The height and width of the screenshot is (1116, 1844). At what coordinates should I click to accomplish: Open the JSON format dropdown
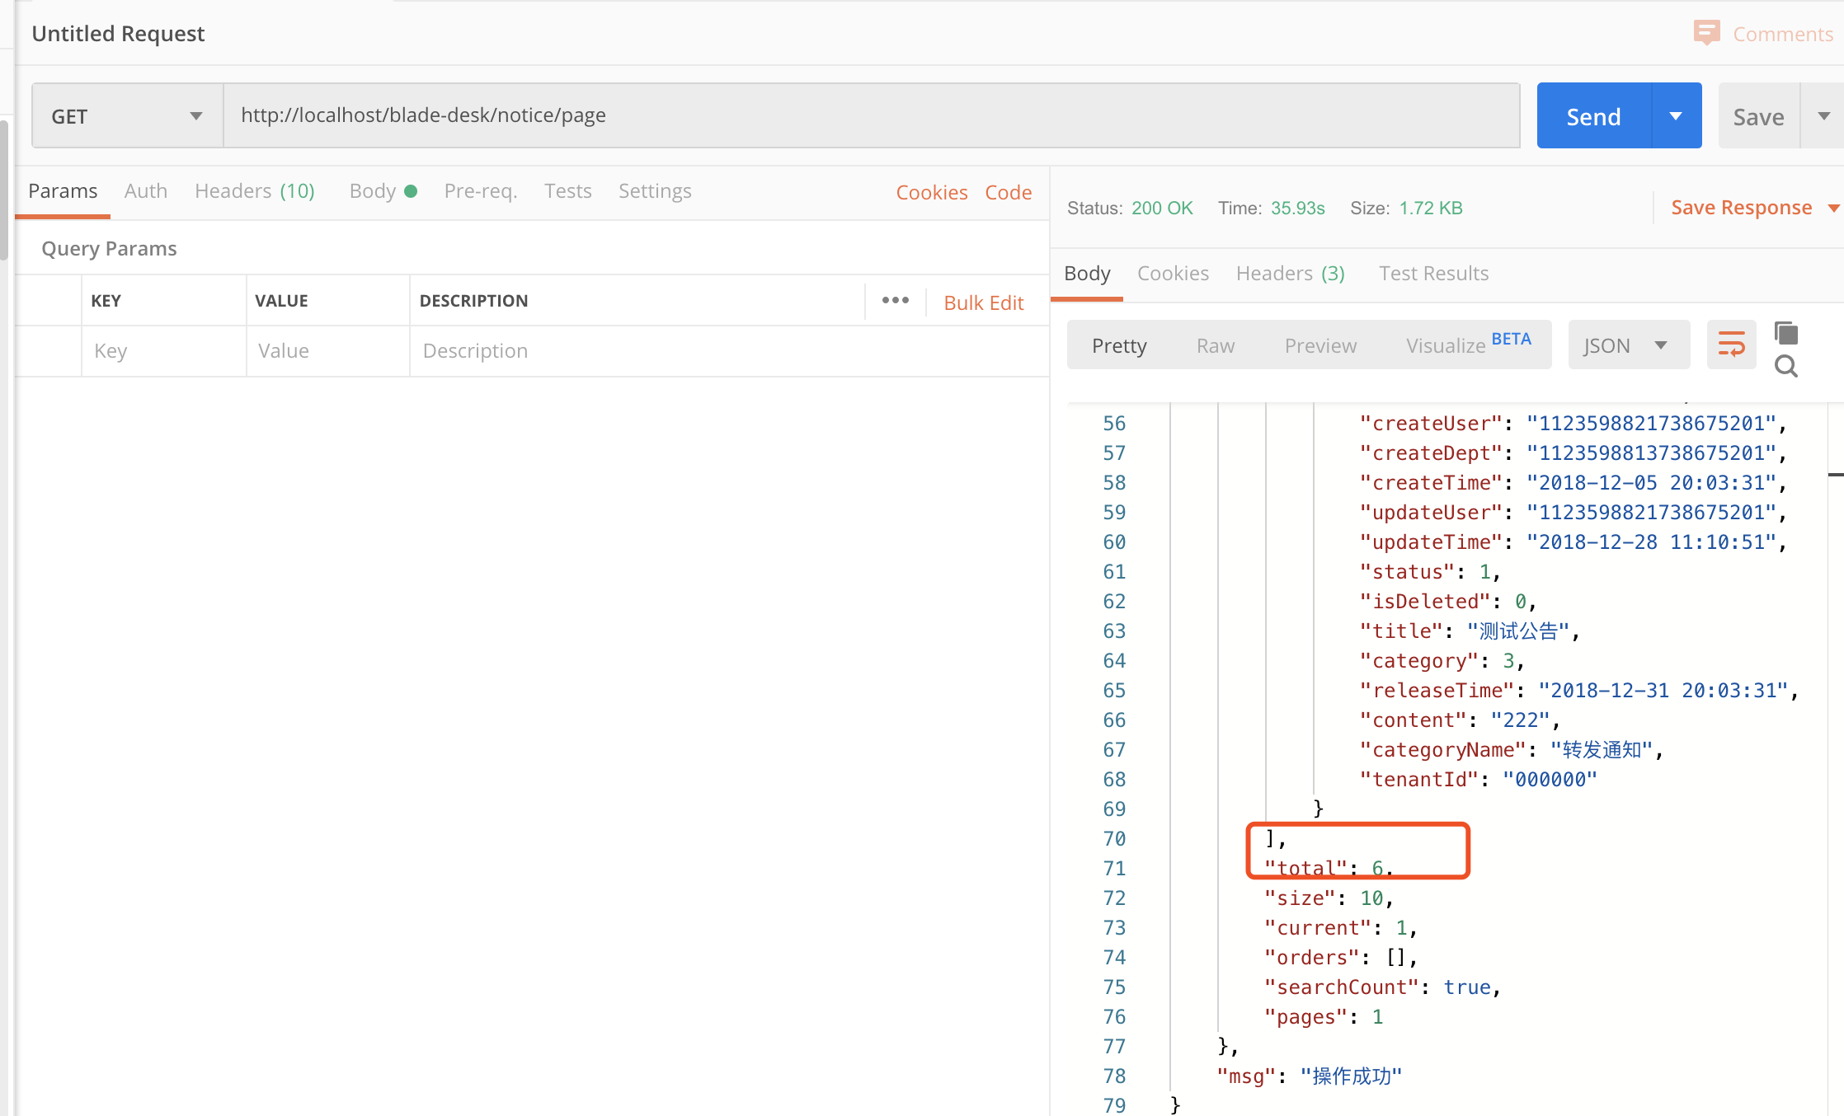pyautogui.click(x=1628, y=345)
